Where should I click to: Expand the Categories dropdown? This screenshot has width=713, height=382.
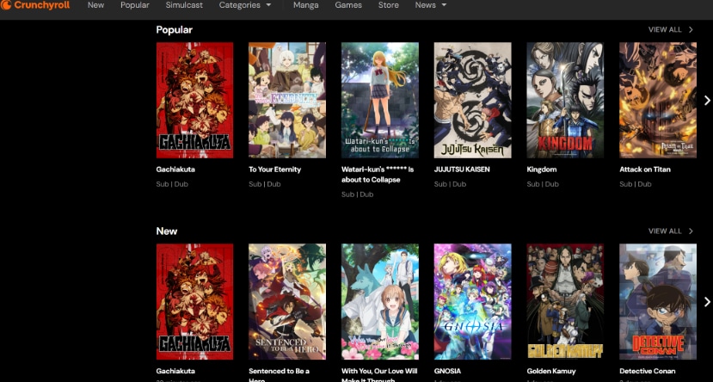point(245,5)
